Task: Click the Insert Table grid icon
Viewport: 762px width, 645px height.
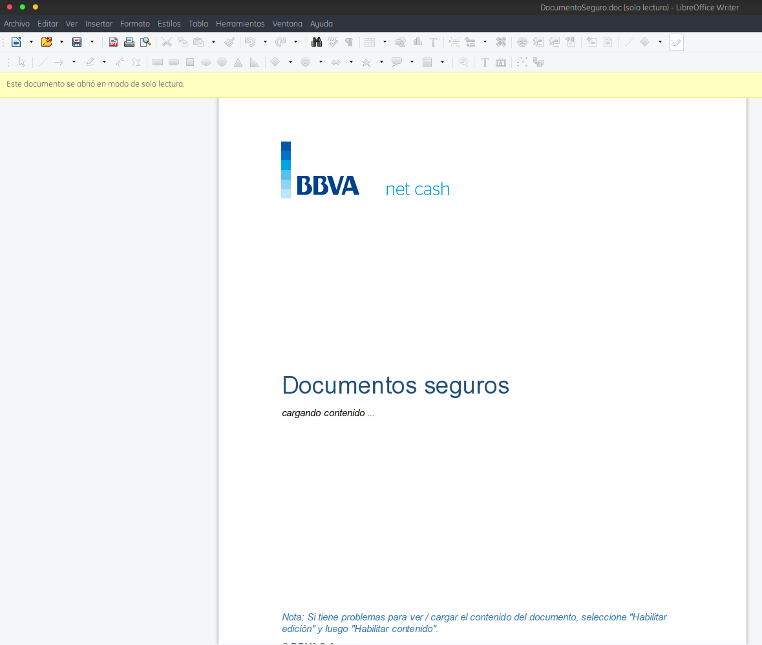Action: coord(370,42)
